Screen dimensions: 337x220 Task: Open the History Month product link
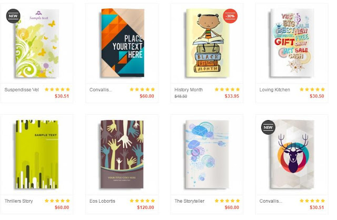[189, 90]
